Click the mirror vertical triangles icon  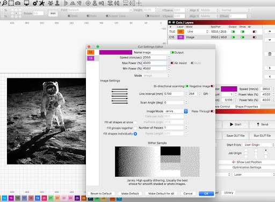coord(73,3)
